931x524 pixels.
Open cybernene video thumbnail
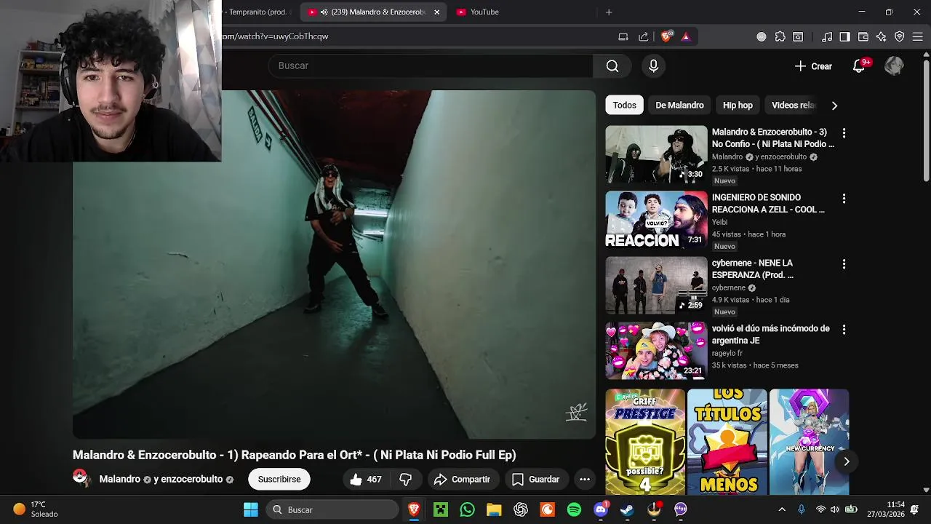pyautogui.click(x=656, y=285)
